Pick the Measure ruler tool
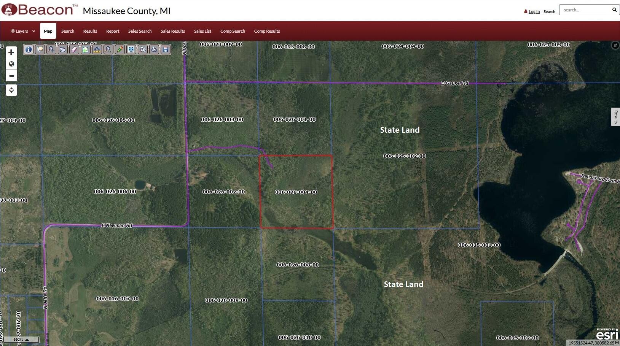This screenshot has height=346, width=620. (97, 49)
